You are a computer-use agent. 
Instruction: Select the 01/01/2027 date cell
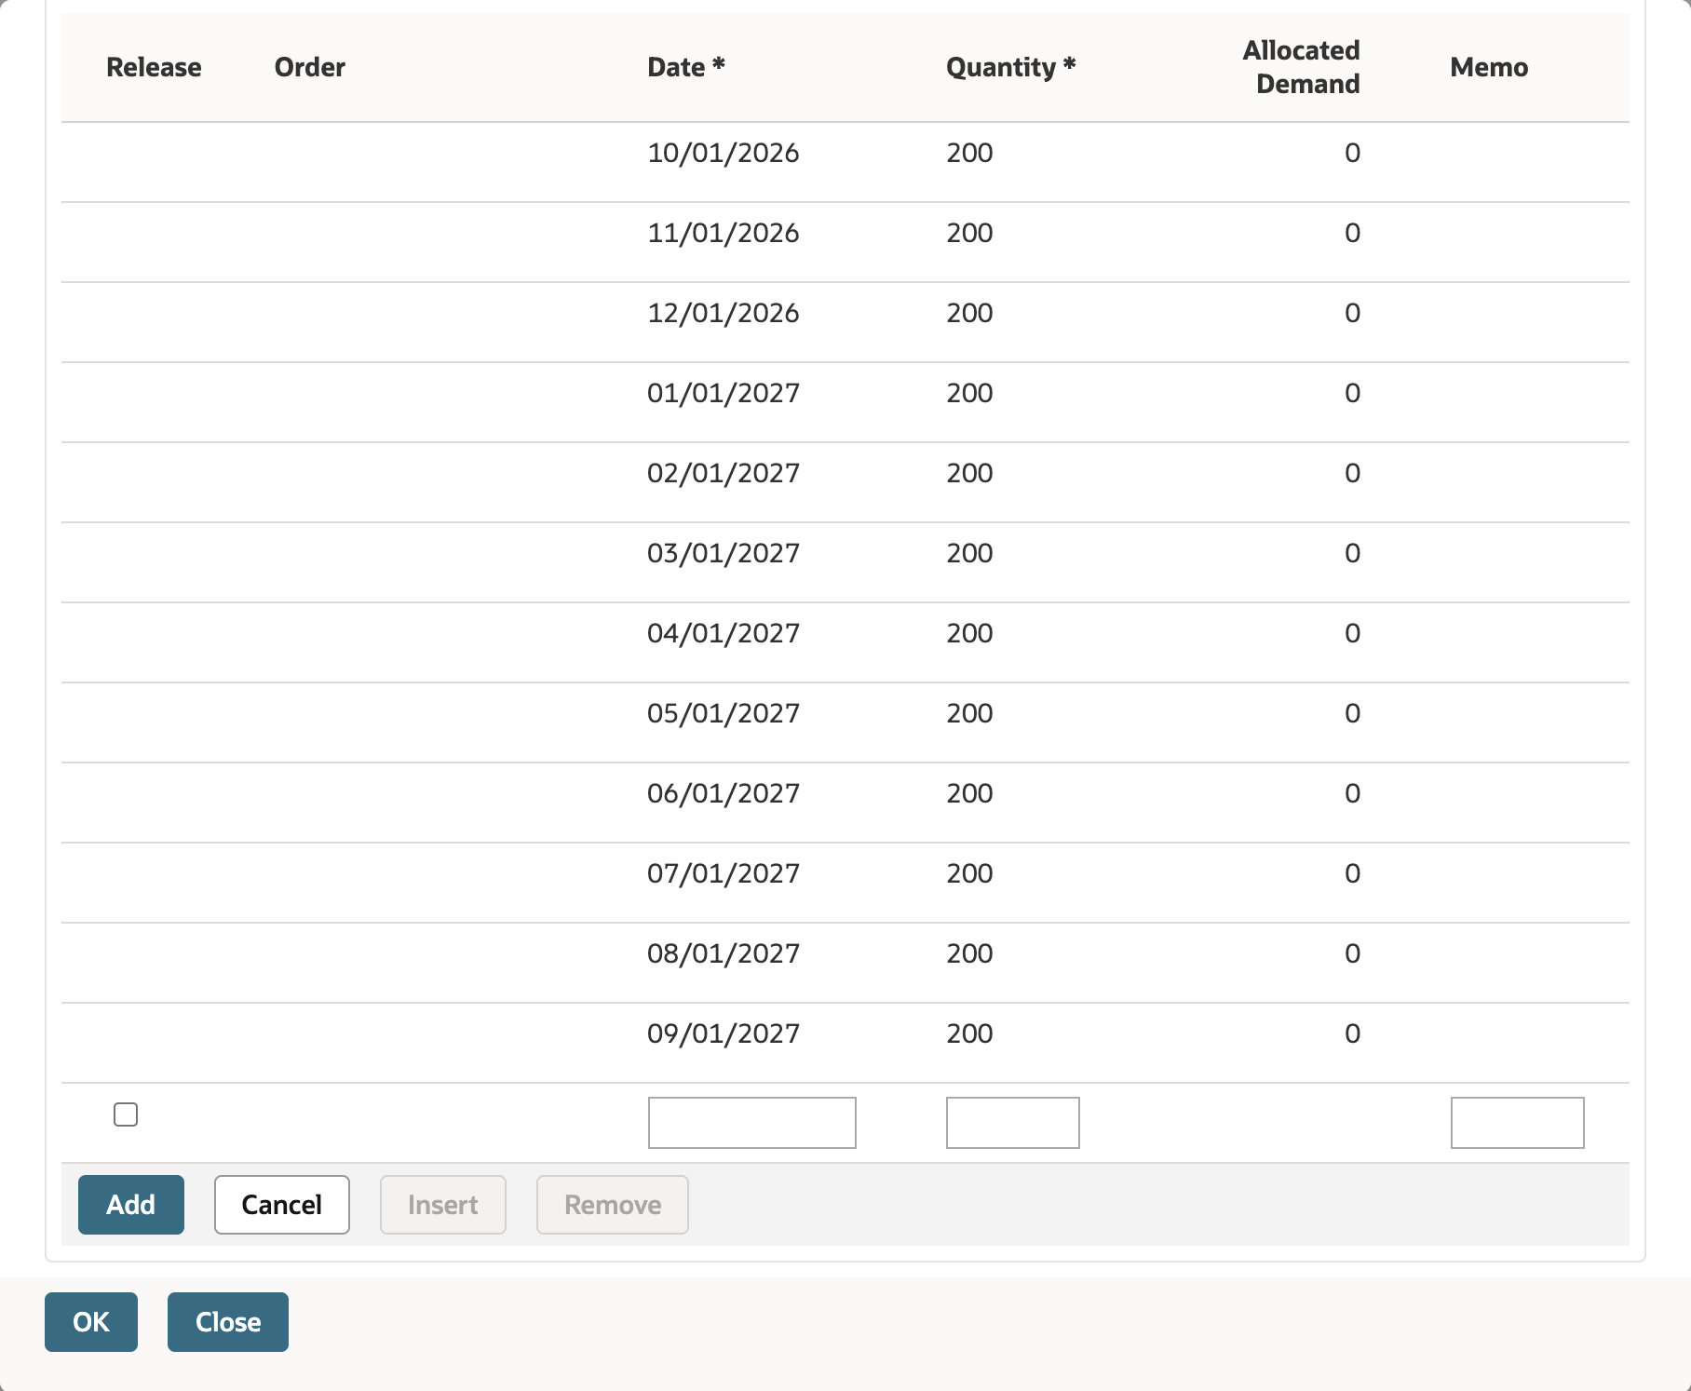[x=724, y=393]
